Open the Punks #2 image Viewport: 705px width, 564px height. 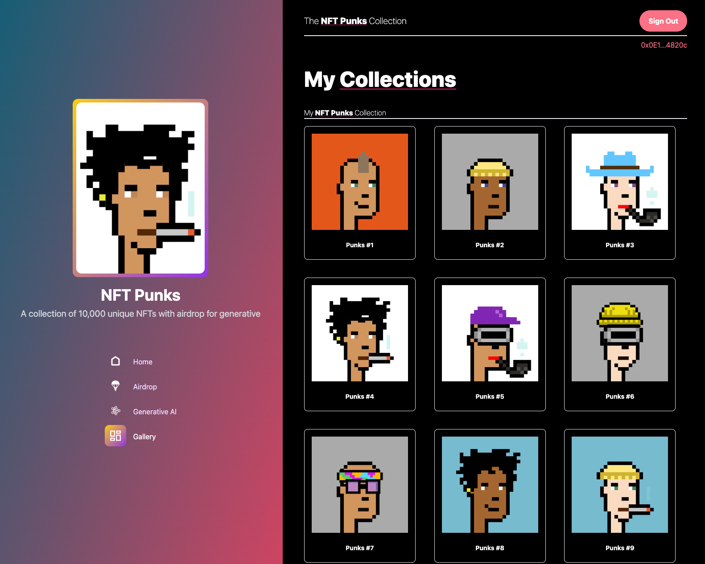coord(490,182)
